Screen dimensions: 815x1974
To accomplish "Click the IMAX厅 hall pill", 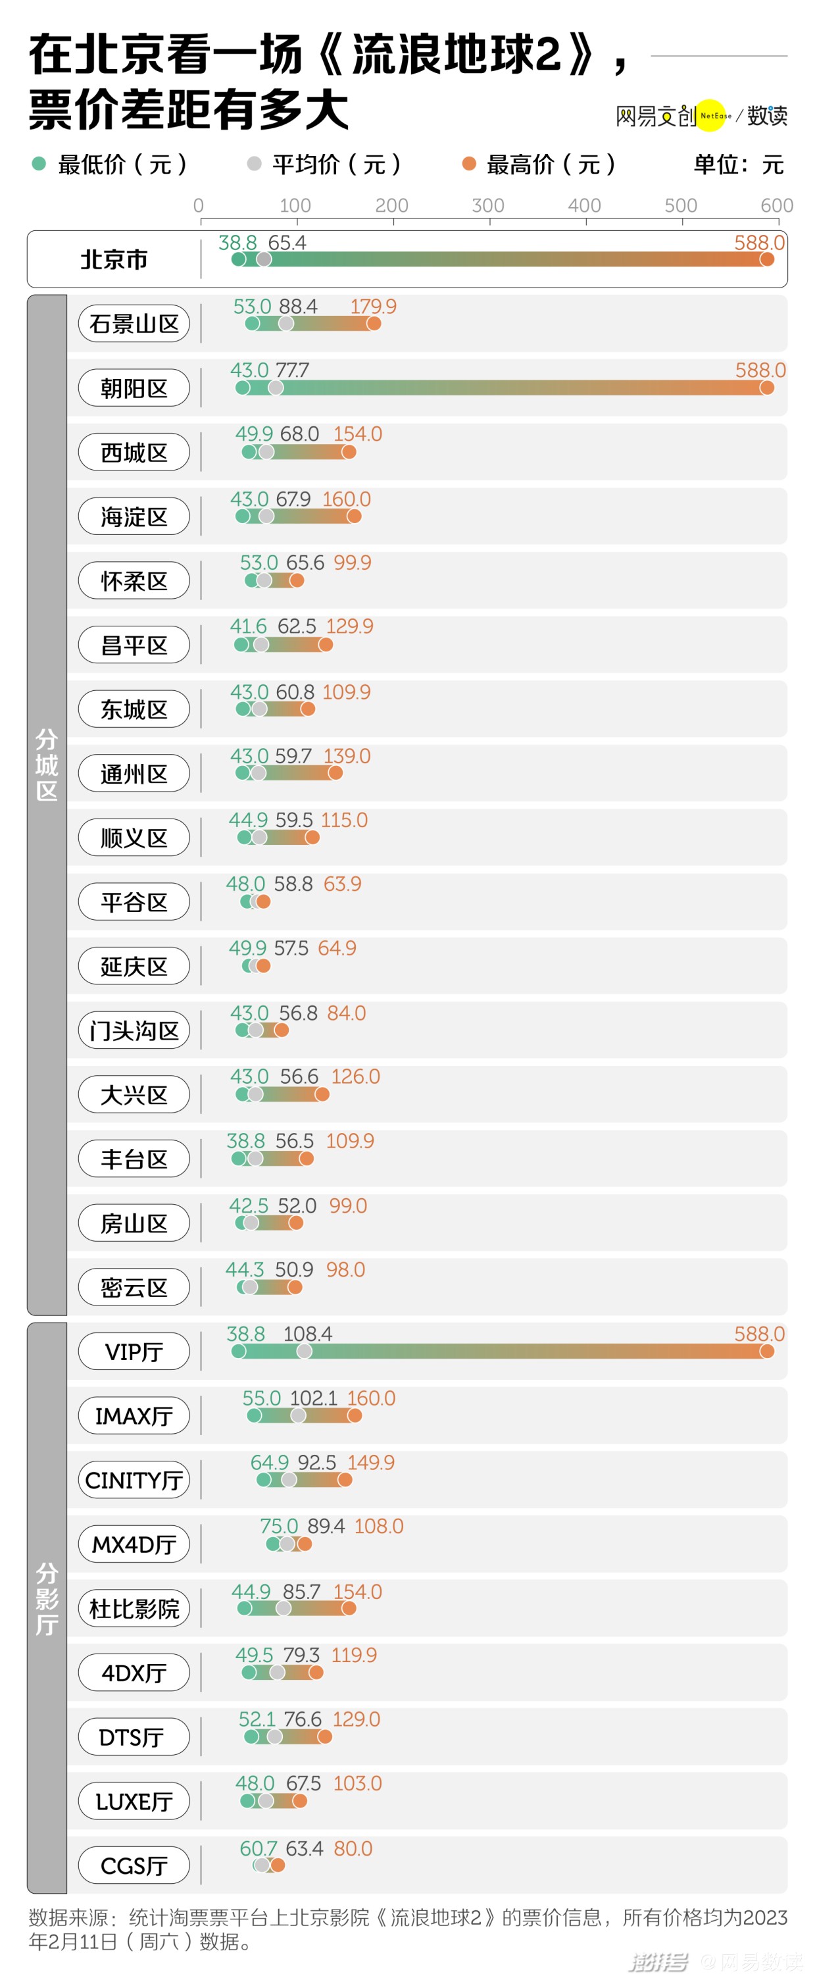I will pyautogui.click(x=134, y=1415).
